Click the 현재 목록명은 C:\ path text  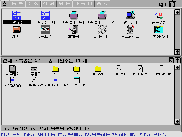tap(22, 61)
